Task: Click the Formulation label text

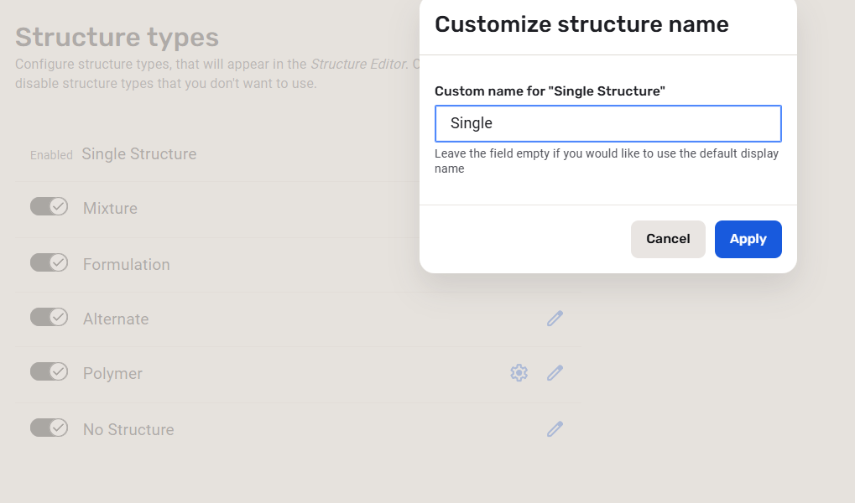Action: click(x=127, y=265)
